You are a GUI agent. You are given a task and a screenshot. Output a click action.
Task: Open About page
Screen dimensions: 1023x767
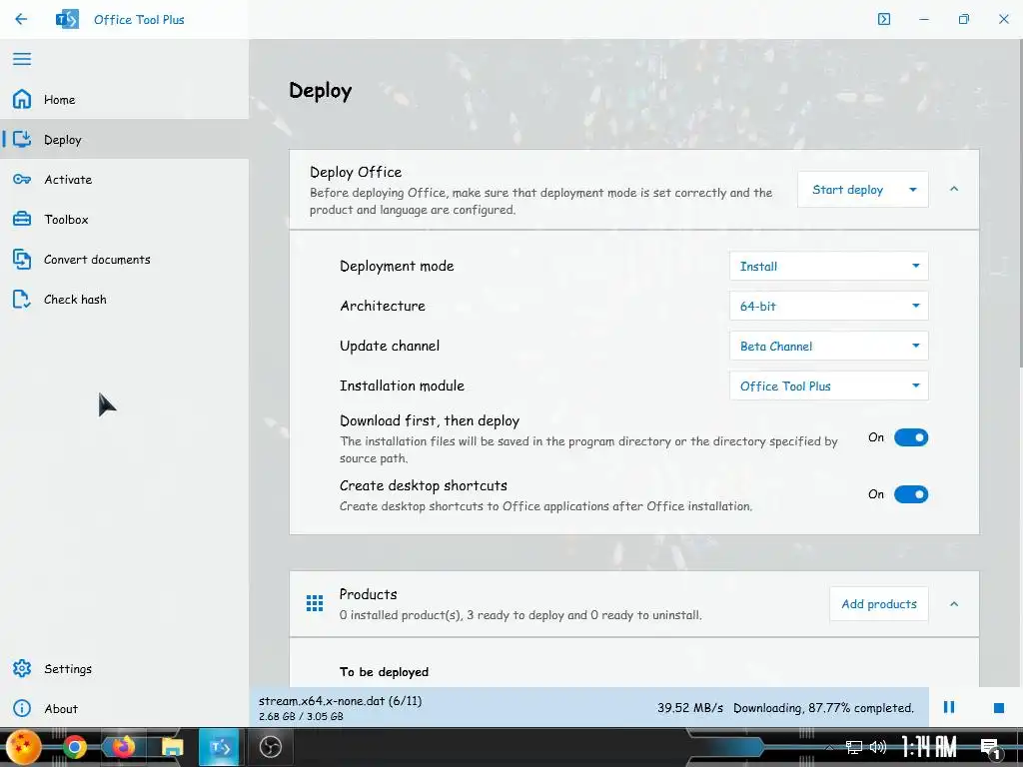point(124,708)
